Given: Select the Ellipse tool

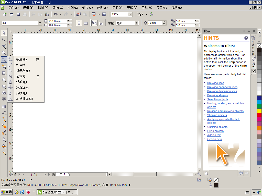Looking at the screenshot, I should pos(4,80).
